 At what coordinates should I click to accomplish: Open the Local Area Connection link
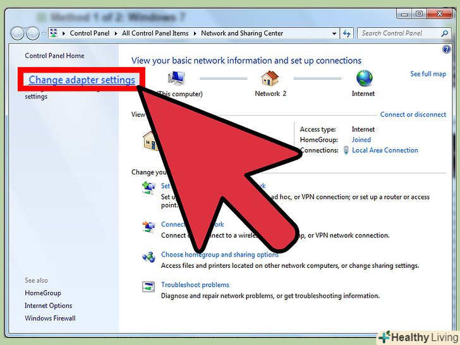point(385,150)
